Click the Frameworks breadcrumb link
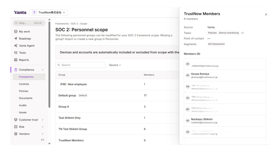 tap(62, 24)
